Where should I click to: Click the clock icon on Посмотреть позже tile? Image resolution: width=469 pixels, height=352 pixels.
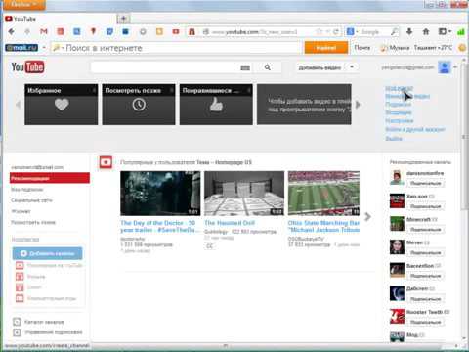pos(139,105)
